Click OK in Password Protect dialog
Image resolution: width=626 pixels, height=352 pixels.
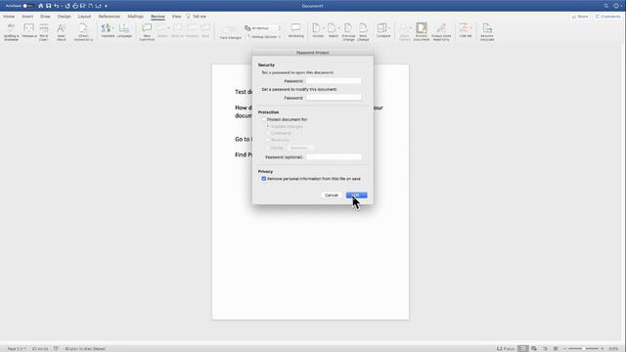pyautogui.click(x=356, y=196)
